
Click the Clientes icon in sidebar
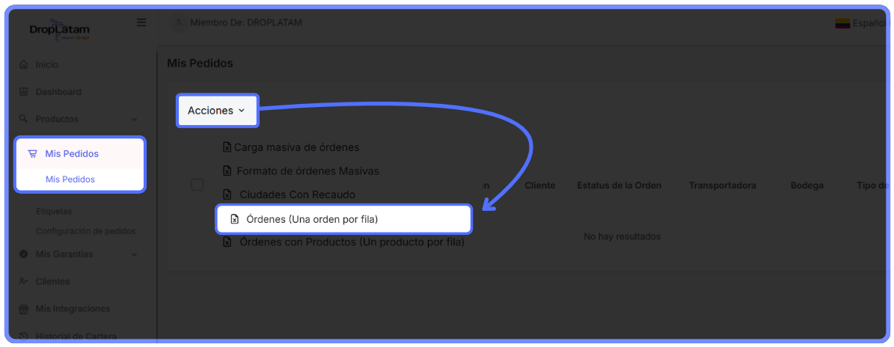coord(23,281)
